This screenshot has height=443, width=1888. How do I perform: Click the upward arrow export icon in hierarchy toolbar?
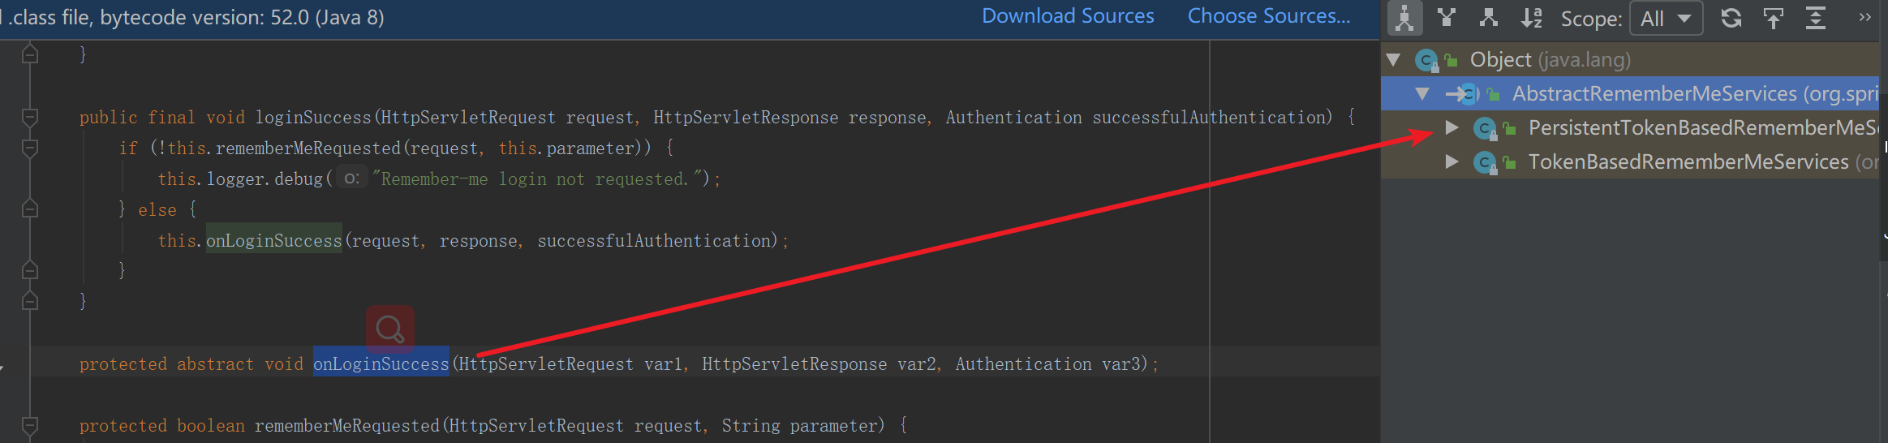(1774, 18)
